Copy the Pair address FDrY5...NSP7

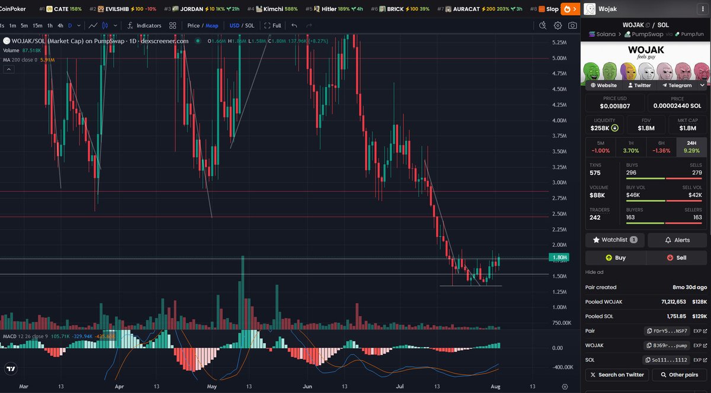[x=667, y=331]
